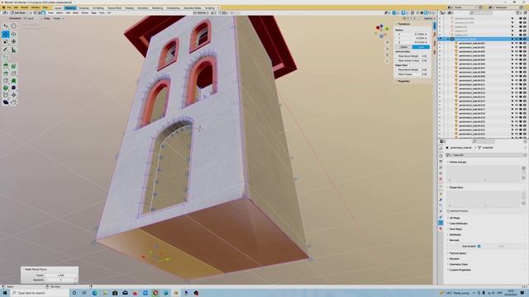The image size is (529, 297).
Task: Select the Rip Region tool
Action: 13,102
